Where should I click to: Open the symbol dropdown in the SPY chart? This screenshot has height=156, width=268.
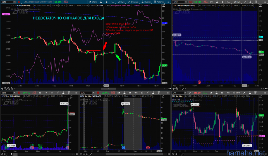(x=185, y=93)
